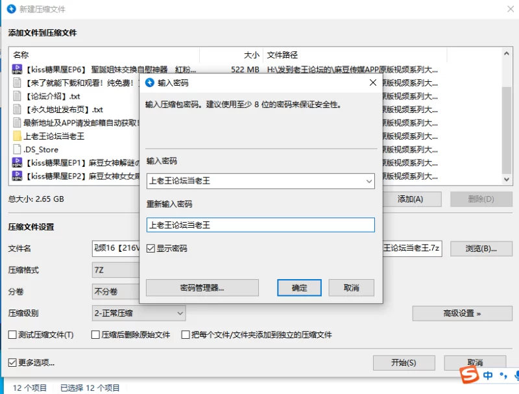Select the .DS_Store file row
Screen dimensions: 519x394
[x=77, y=149]
